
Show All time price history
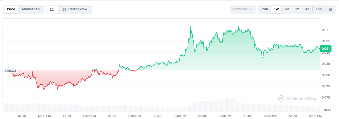pyautogui.click(x=307, y=9)
